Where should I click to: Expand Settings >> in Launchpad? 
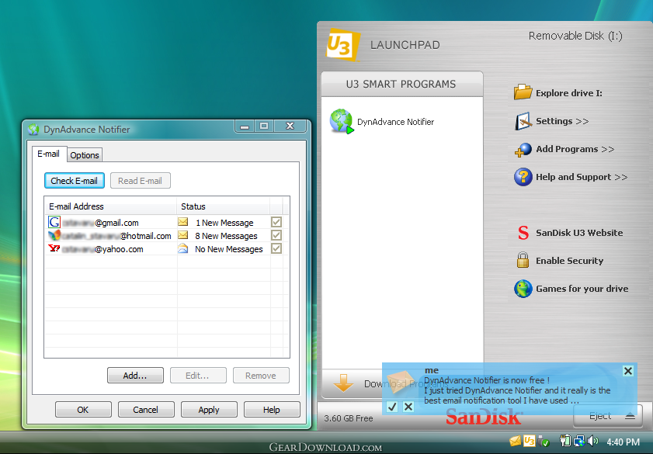562,121
